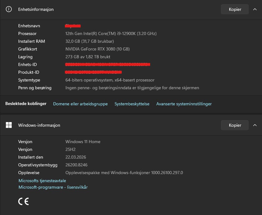The image size is (262, 215).
Task: Click the NVIDIA GeForce RTX 3080 graphics value
Action: (97, 49)
